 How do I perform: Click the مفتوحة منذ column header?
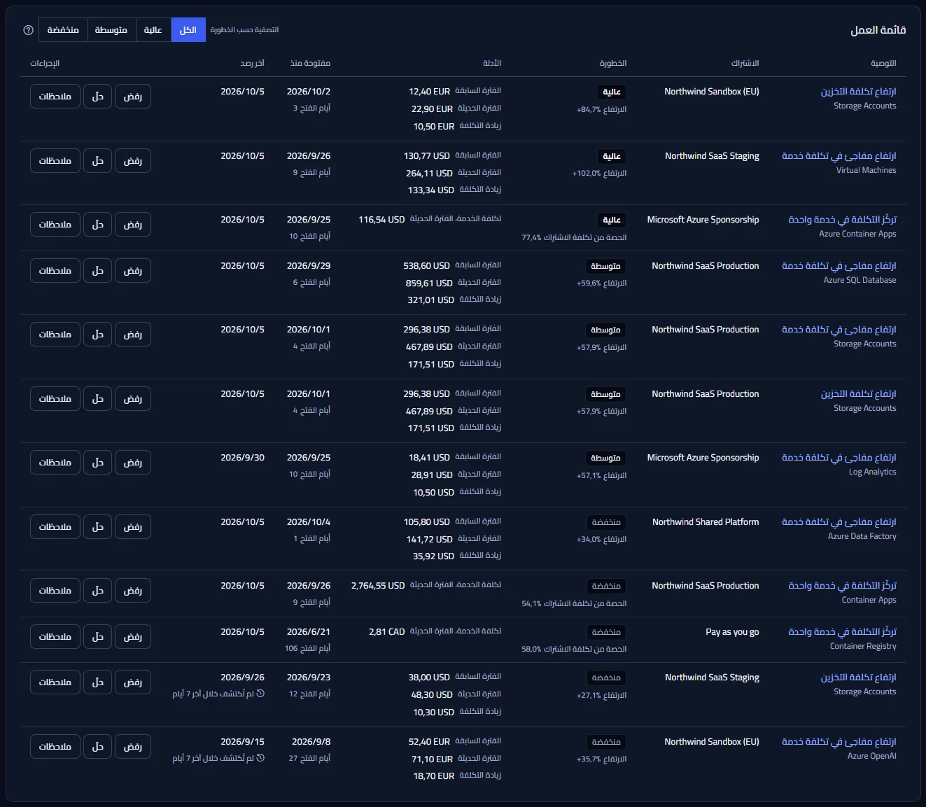click(310, 64)
